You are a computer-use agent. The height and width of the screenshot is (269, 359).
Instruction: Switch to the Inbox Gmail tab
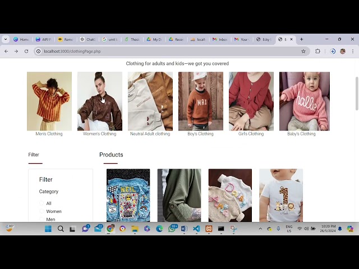(220, 39)
